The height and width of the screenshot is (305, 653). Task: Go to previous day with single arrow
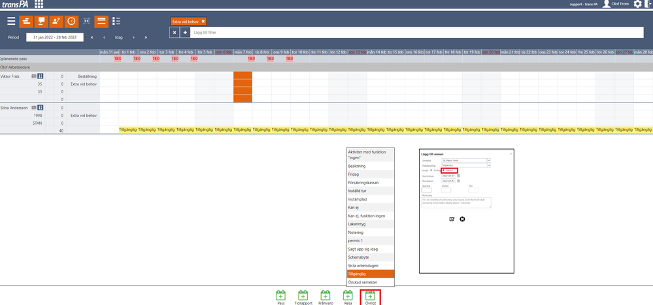click(104, 37)
